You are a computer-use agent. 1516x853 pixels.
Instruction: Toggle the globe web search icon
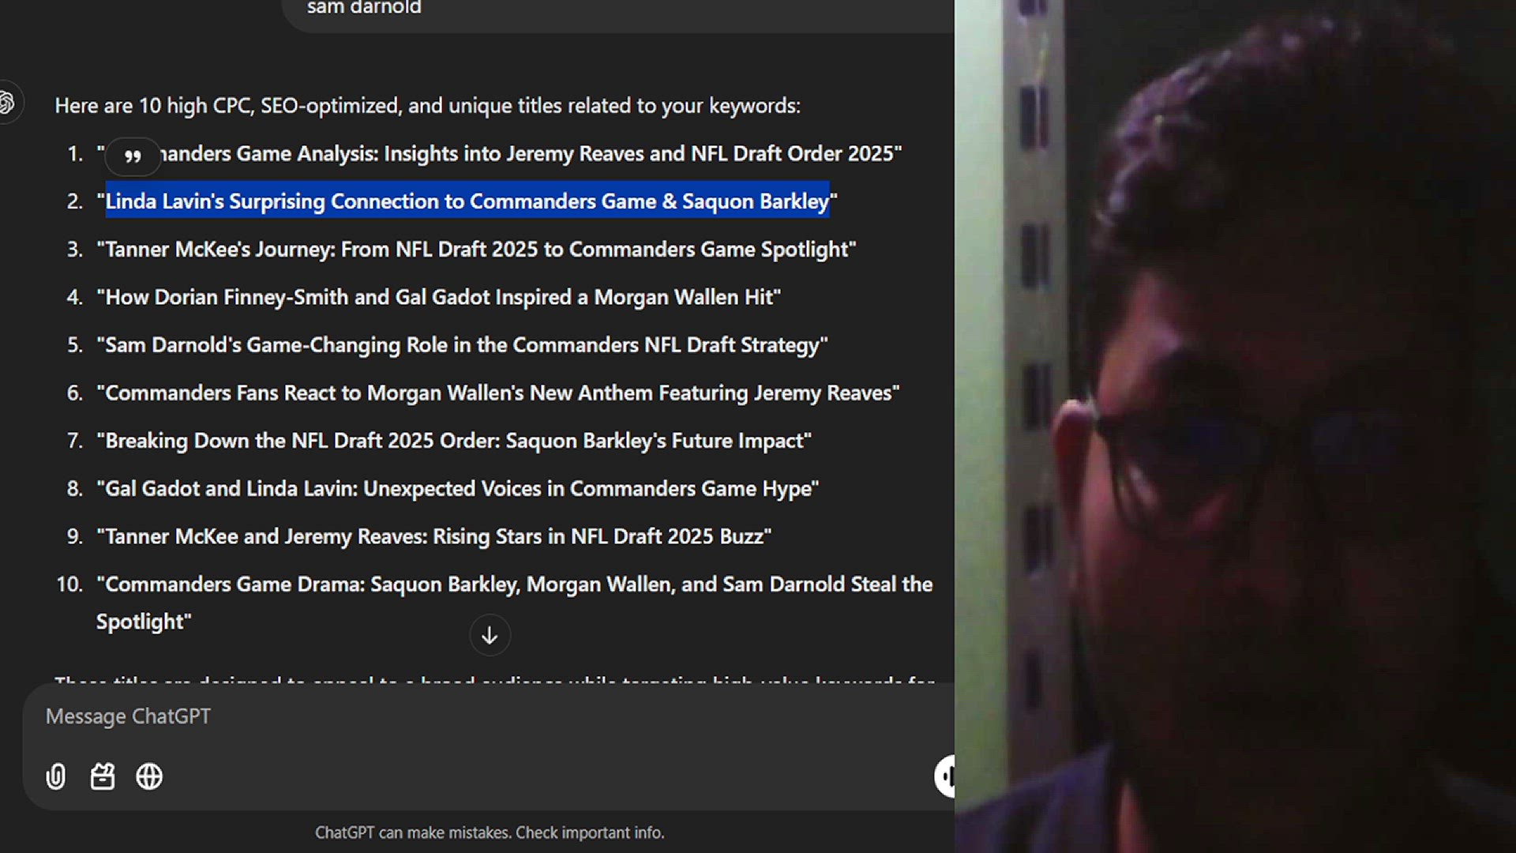click(149, 776)
